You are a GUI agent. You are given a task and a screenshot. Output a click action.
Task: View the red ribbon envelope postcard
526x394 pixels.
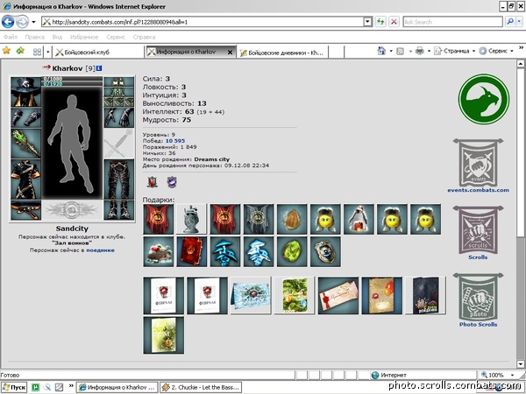pyautogui.click(x=338, y=296)
